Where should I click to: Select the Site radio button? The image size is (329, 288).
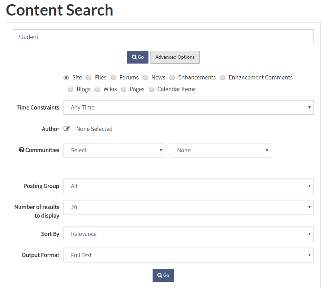(66, 78)
